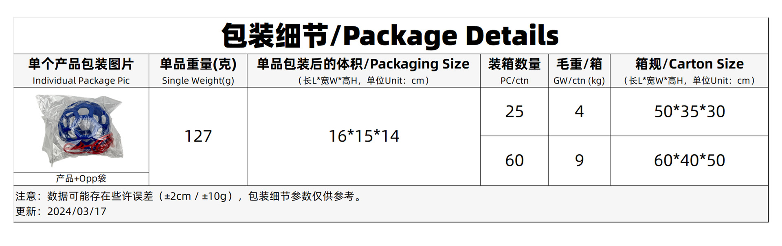Select the carton size cell 50*35*30
Image resolution: width=782 pixels, height=246 pixels.
point(689,112)
